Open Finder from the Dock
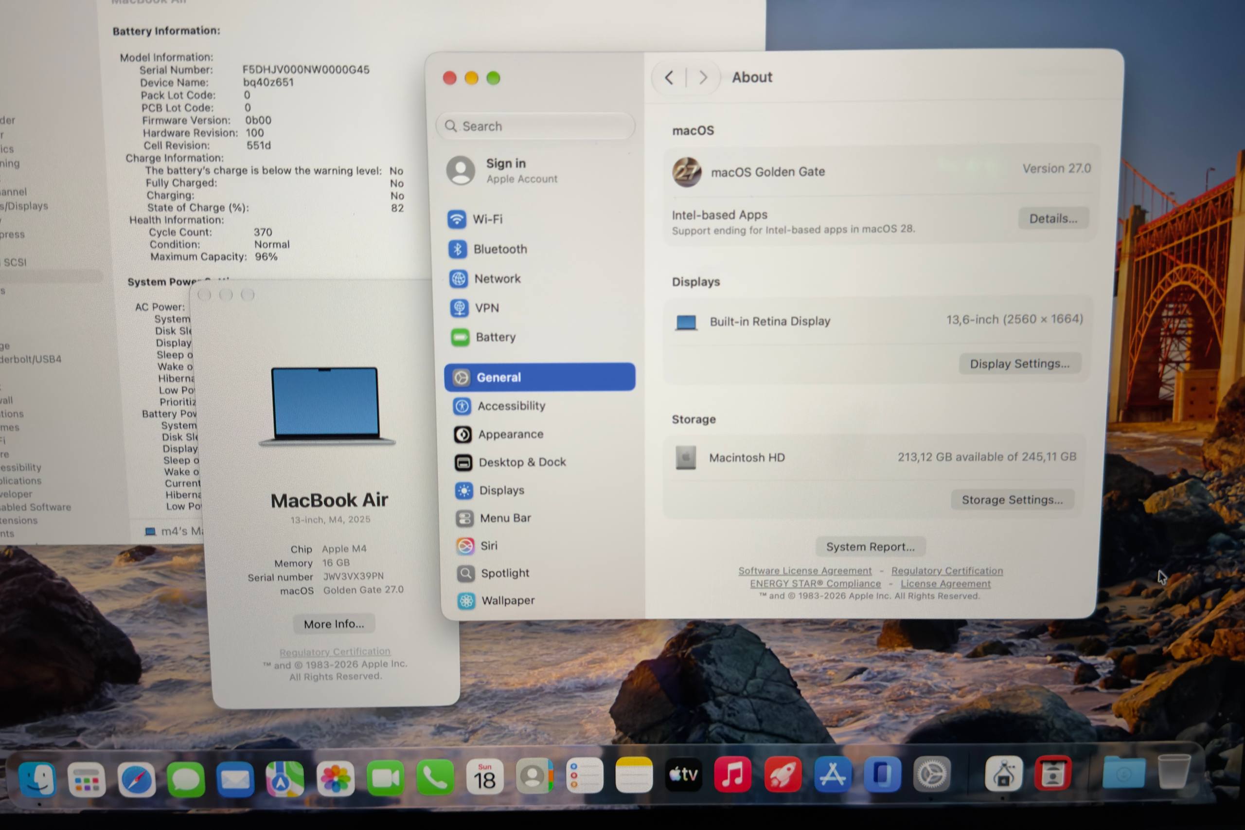The width and height of the screenshot is (1245, 830). 37,779
